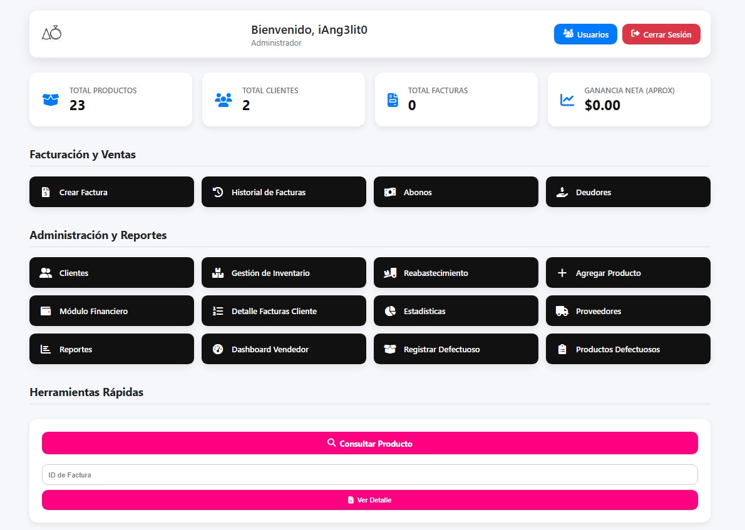Click the pie chart icon beside Estadísticas

[390, 311]
